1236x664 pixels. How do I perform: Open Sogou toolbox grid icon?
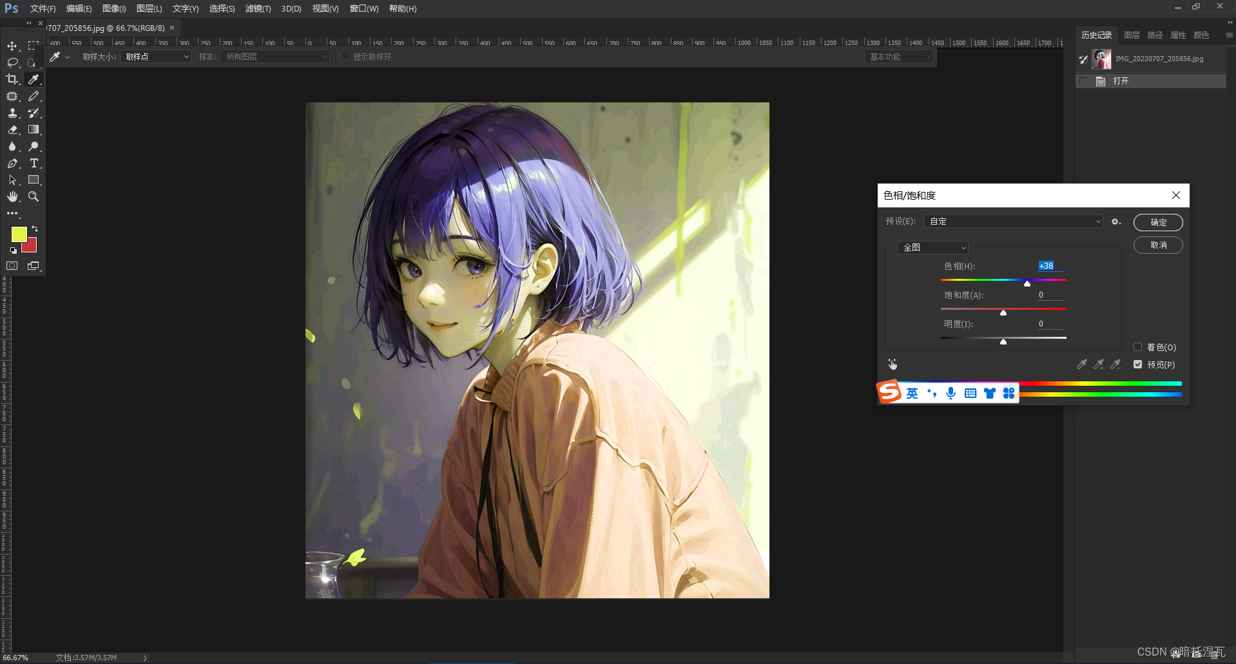pyautogui.click(x=1009, y=393)
